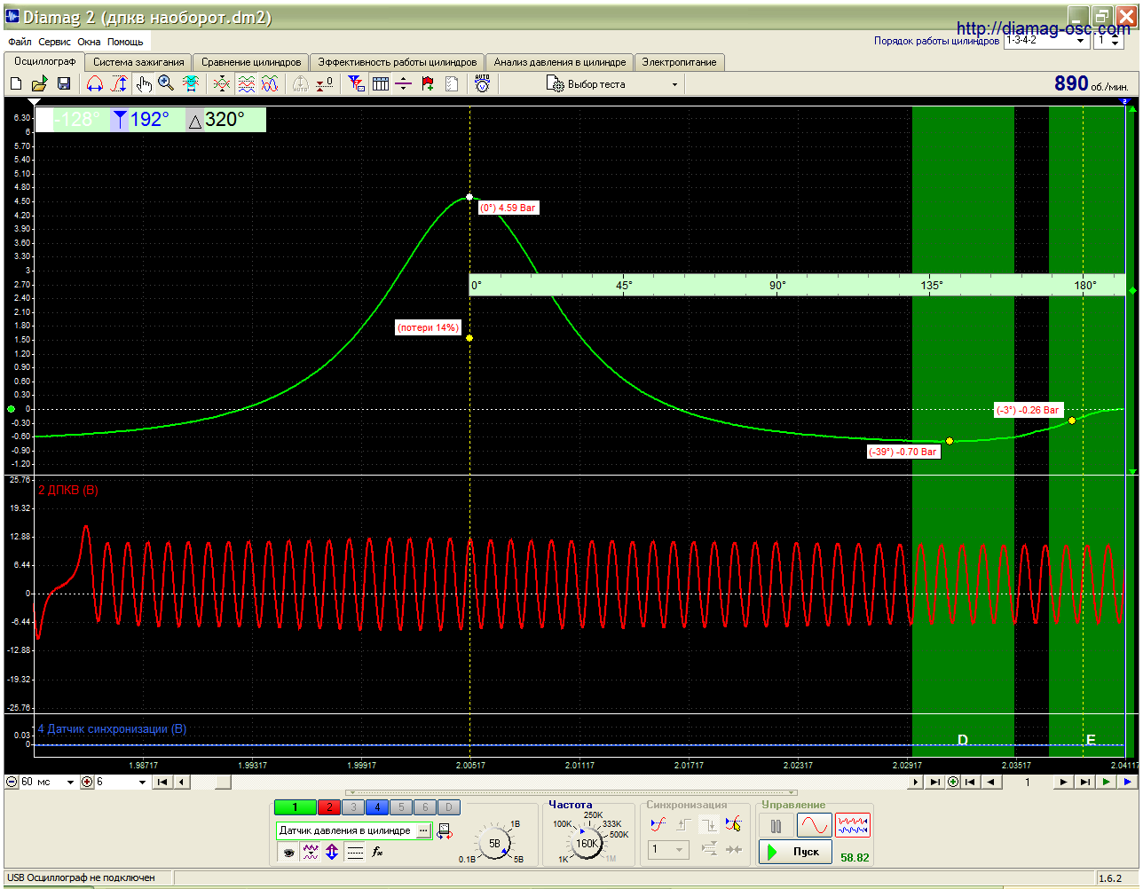Viewport: 1143px width, 889px height.
Task: Toggle green channel 1 button
Action: [x=295, y=806]
